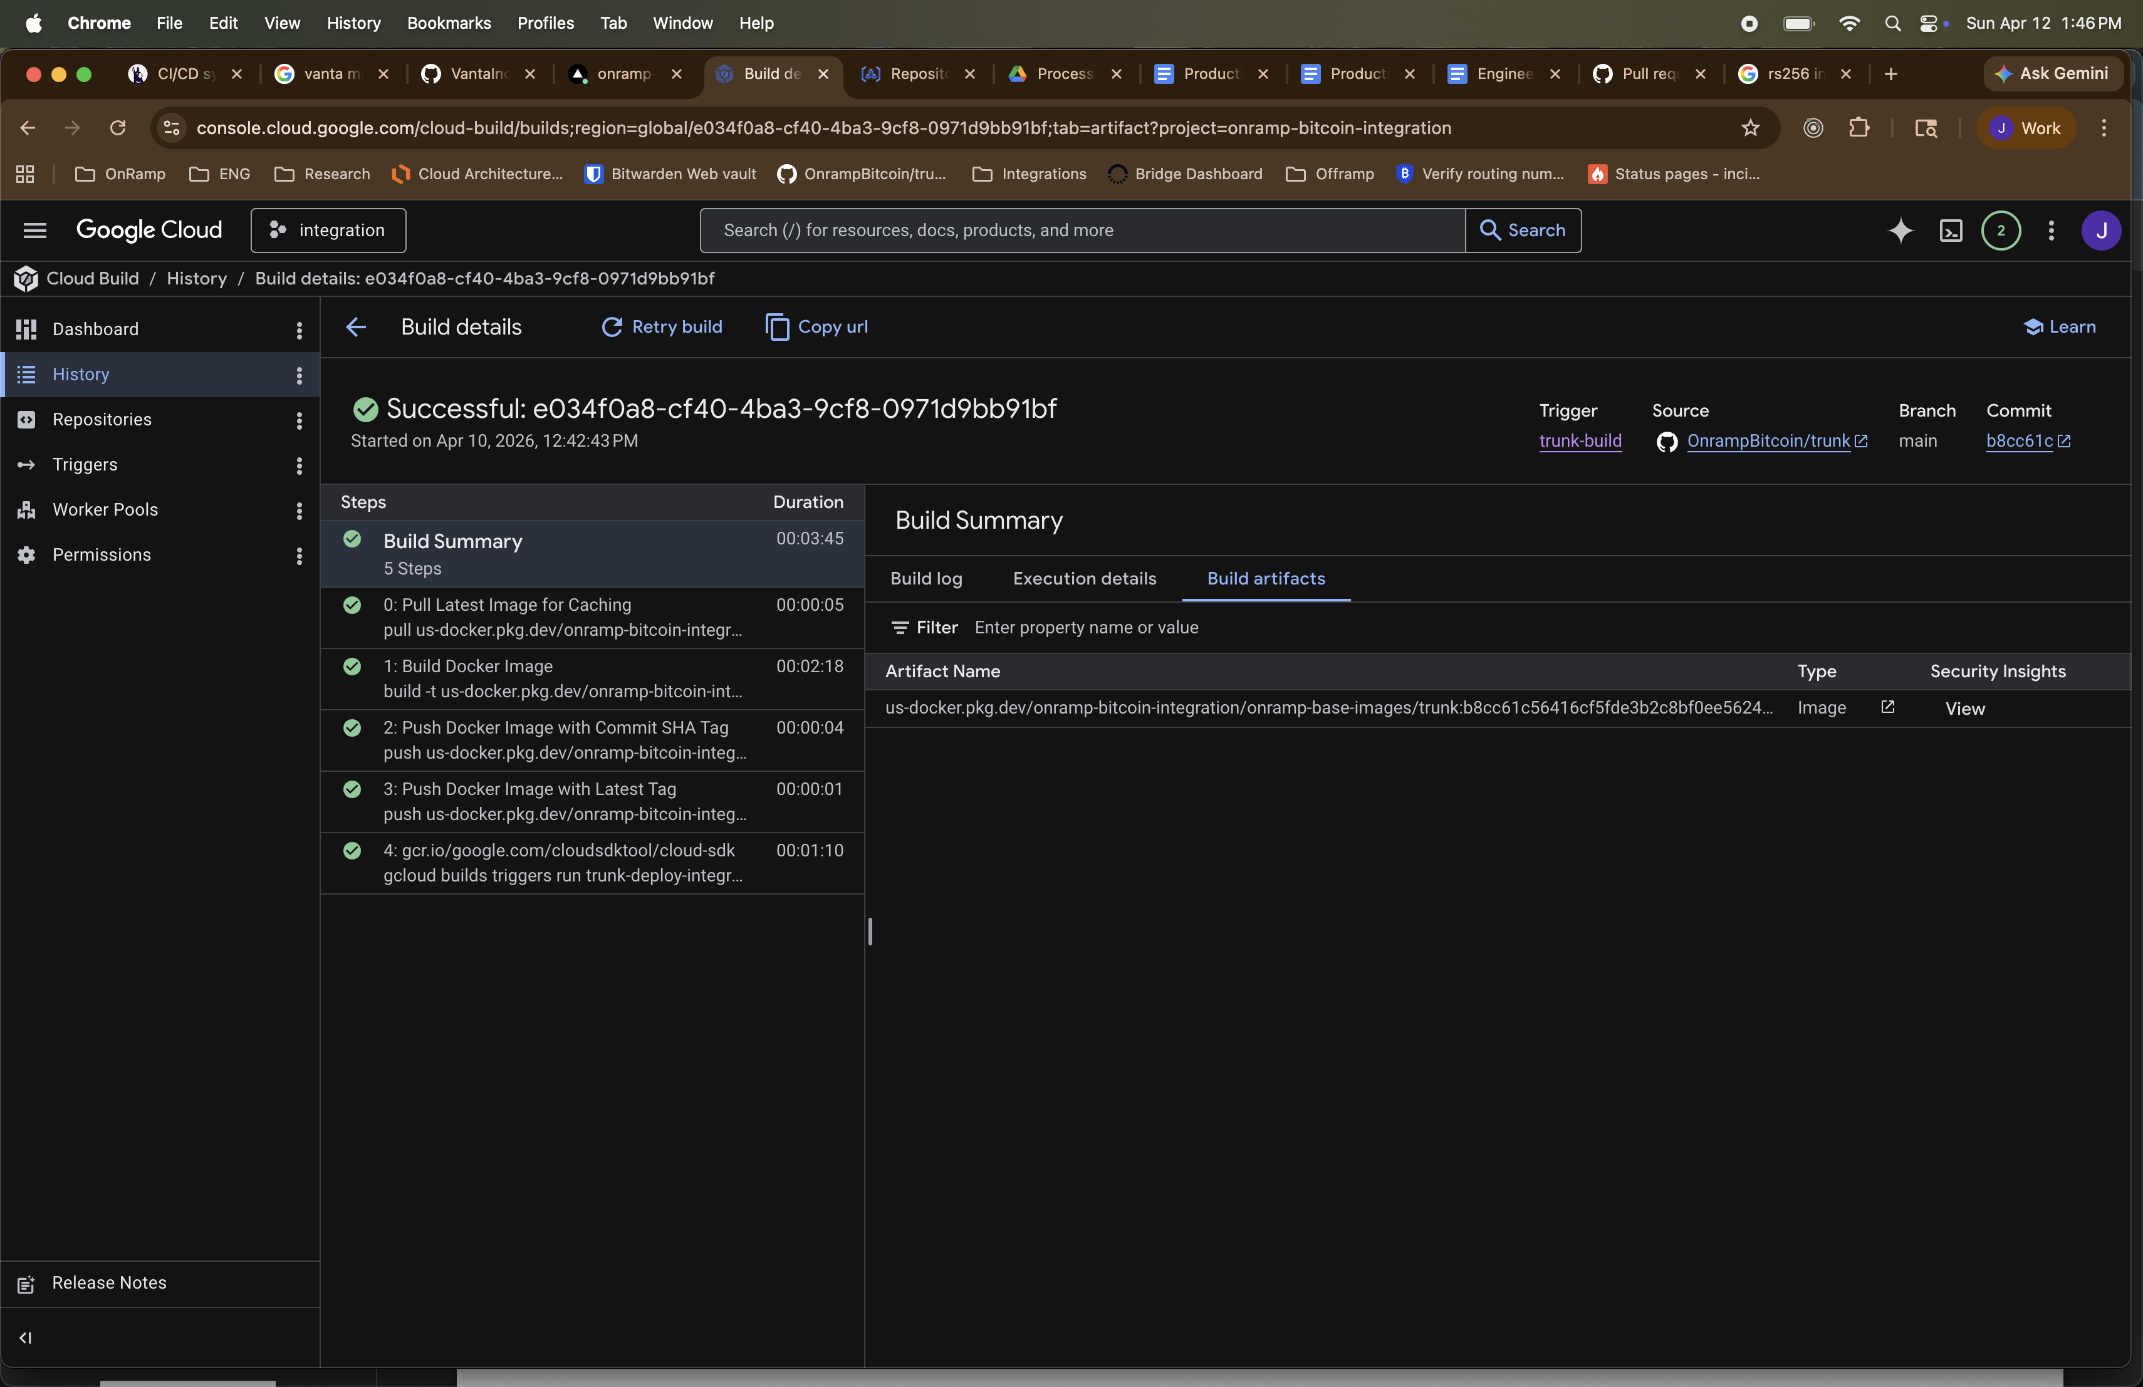Switch to Execution details tab

coord(1084,578)
